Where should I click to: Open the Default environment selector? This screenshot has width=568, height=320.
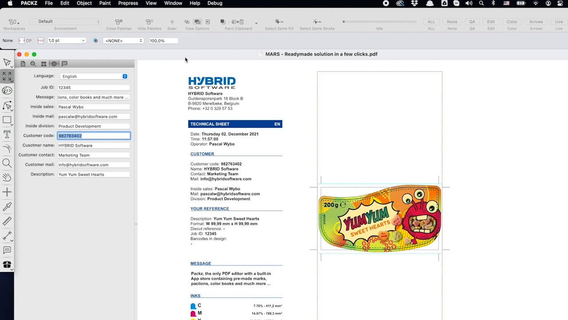coord(65,21)
